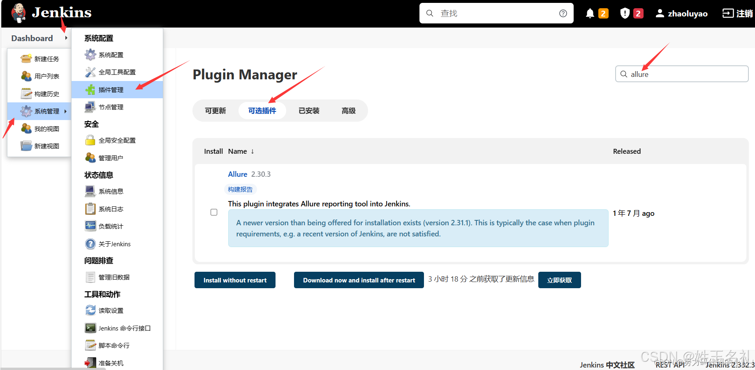Switch to the 已安装 tab
This screenshot has height=370, width=755.
[309, 111]
